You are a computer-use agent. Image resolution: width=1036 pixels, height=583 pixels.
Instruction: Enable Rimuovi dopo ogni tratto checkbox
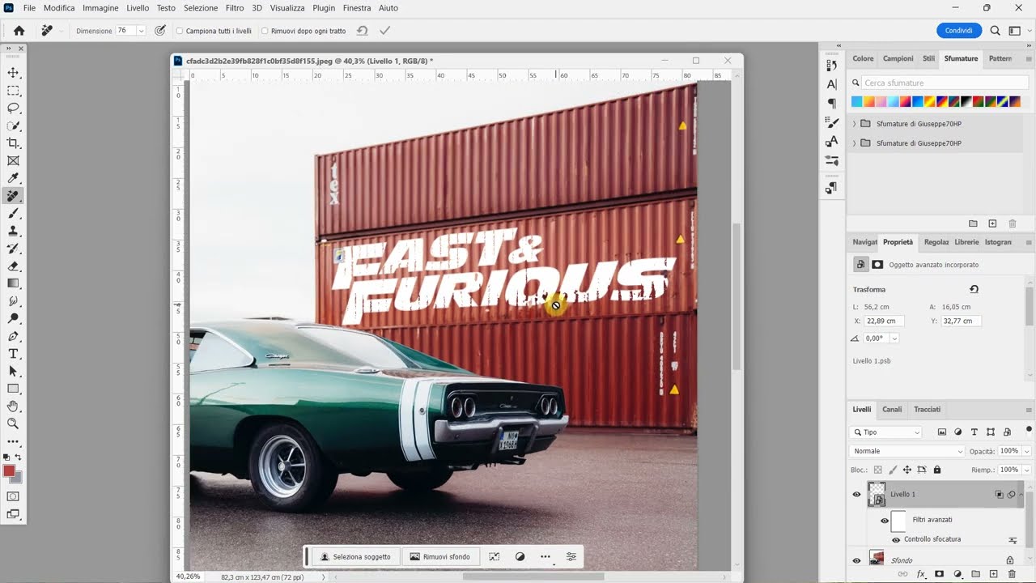click(265, 31)
